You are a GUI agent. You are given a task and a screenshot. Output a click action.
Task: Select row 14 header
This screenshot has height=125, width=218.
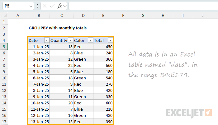coord(4,103)
